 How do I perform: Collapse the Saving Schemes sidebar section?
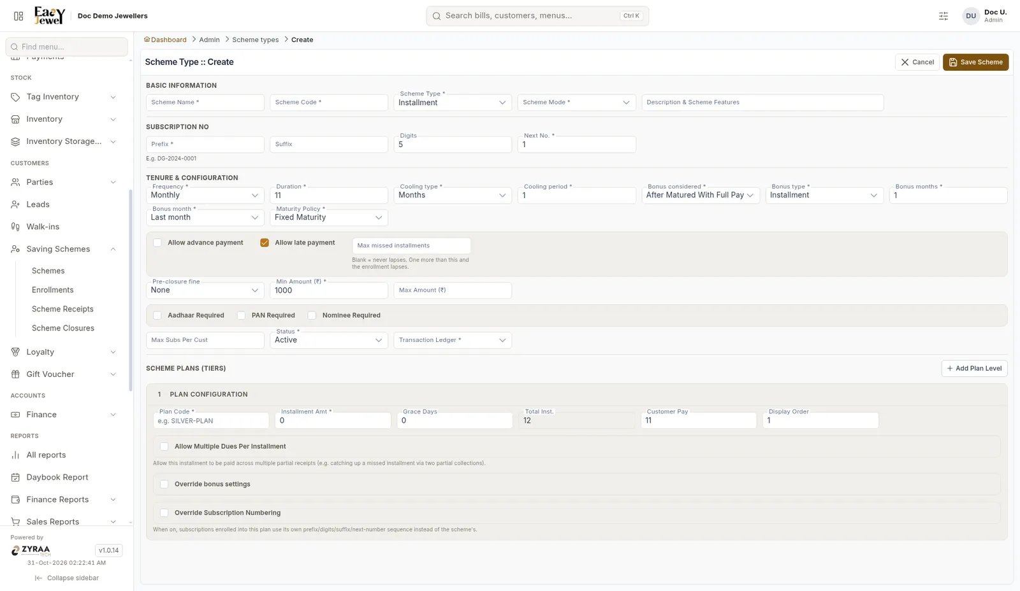113,249
